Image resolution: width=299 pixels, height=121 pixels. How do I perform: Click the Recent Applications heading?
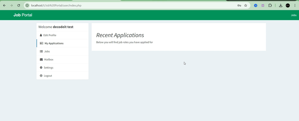tap(120, 35)
